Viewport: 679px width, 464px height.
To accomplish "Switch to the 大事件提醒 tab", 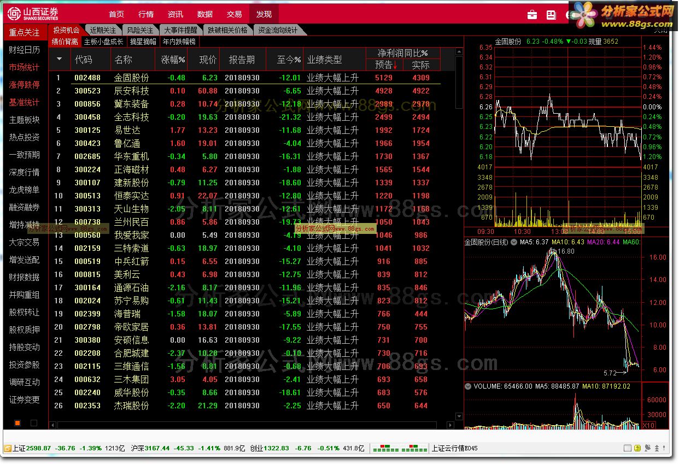I will pos(181,30).
